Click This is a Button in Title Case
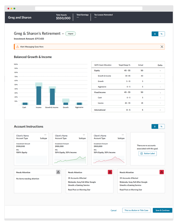This screenshot has height=223, width=178. pos(136,210)
